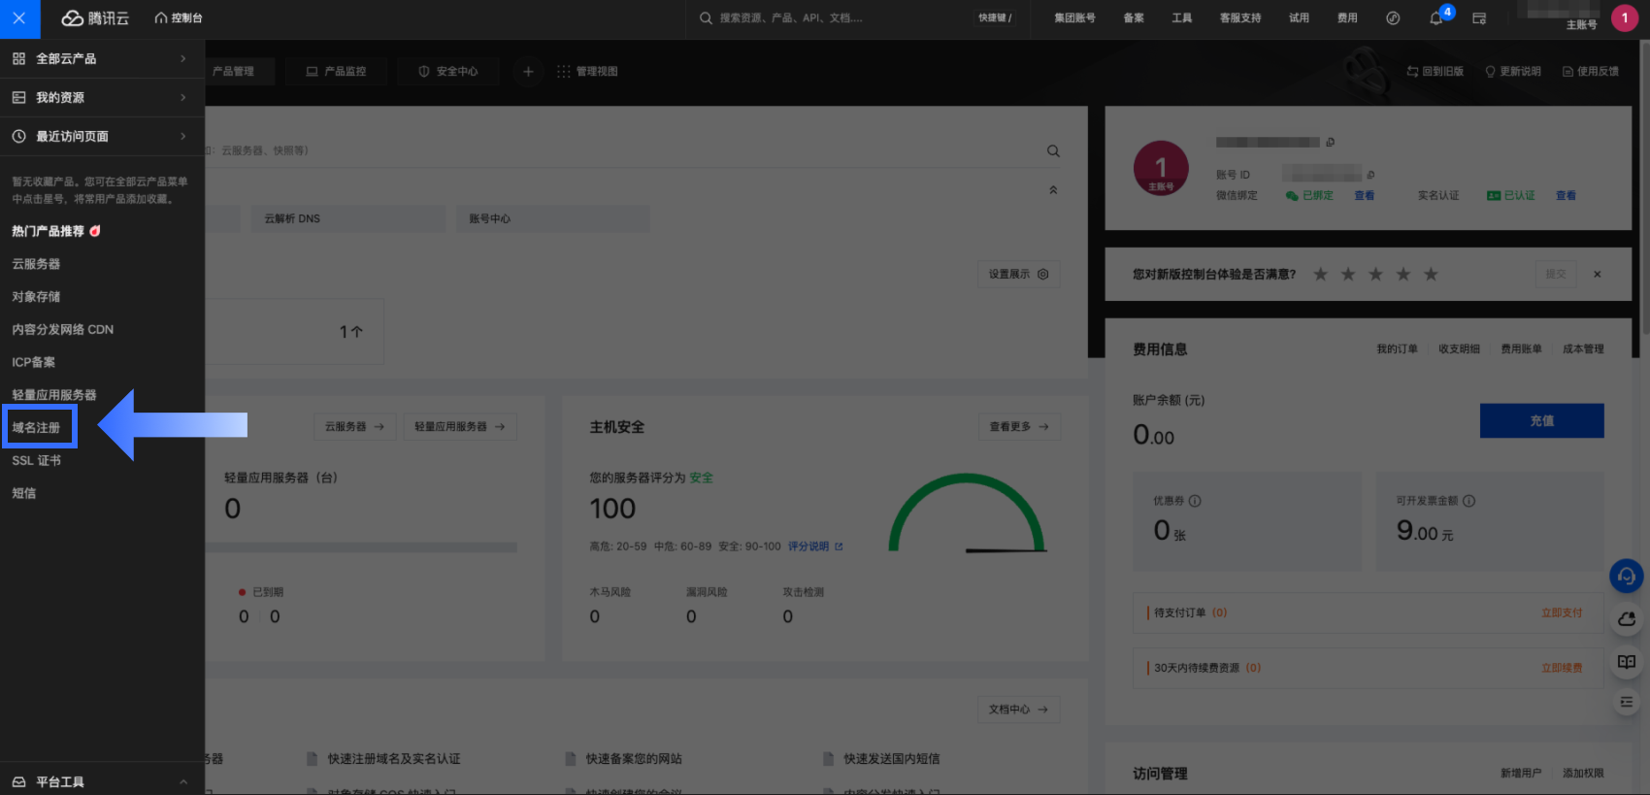Click 新增用户 in 访问管理
The height and width of the screenshot is (795, 1650).
(x=1521, y=774)
